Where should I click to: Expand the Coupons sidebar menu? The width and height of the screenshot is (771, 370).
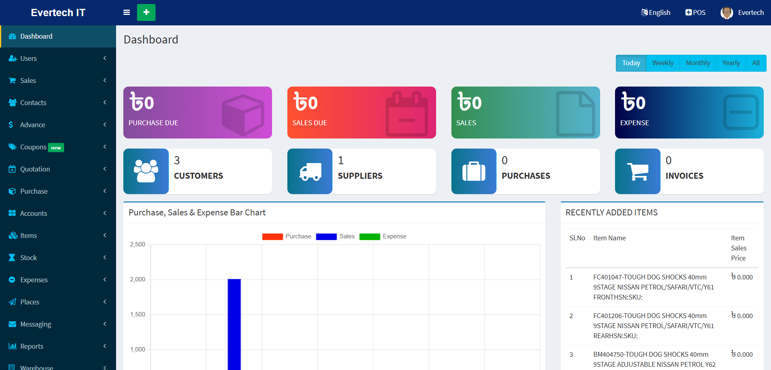click(x=58, y=147)
